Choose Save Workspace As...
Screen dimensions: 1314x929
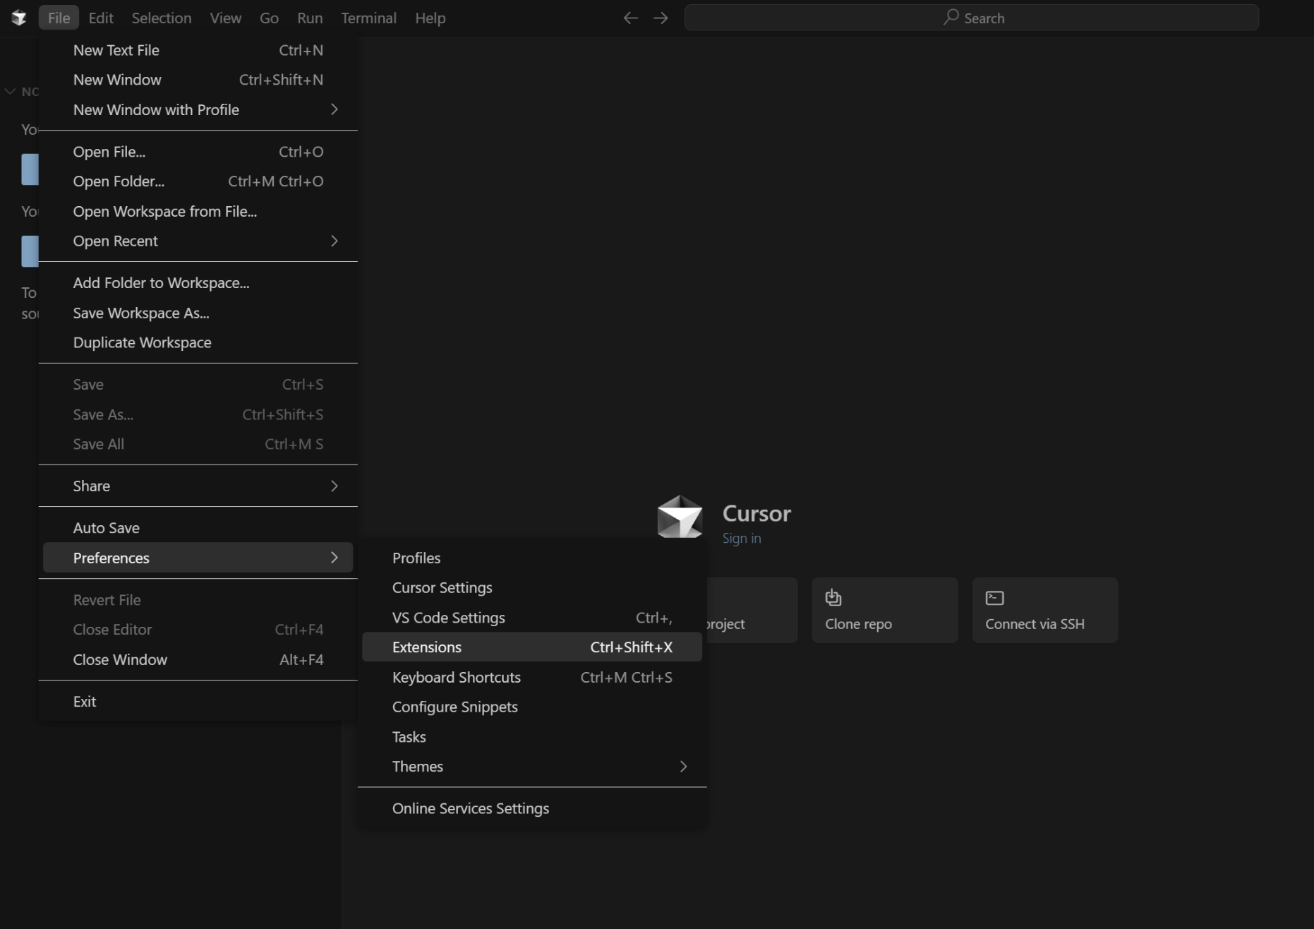pos(198,313)
